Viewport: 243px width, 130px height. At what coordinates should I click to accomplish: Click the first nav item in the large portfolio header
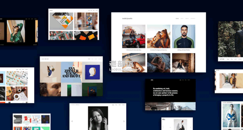click(177, 19)
